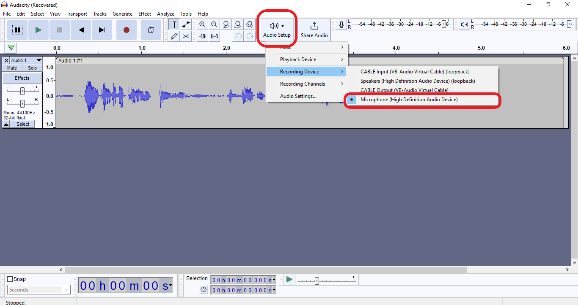Open the Seconds snap unit dropdown

tap(39, 290)
